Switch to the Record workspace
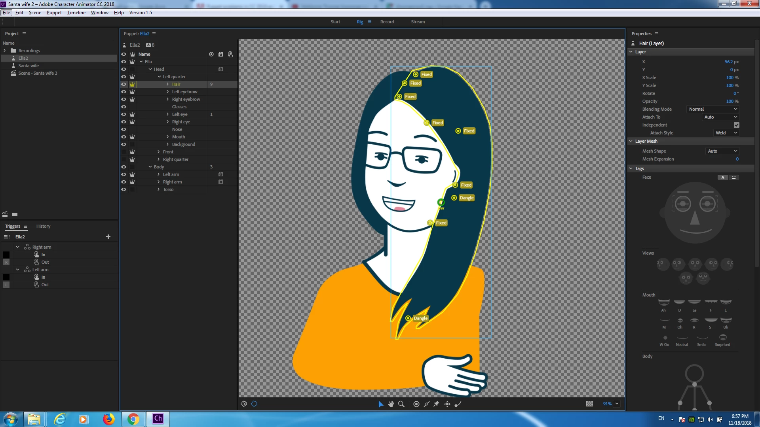 (387, 22)
